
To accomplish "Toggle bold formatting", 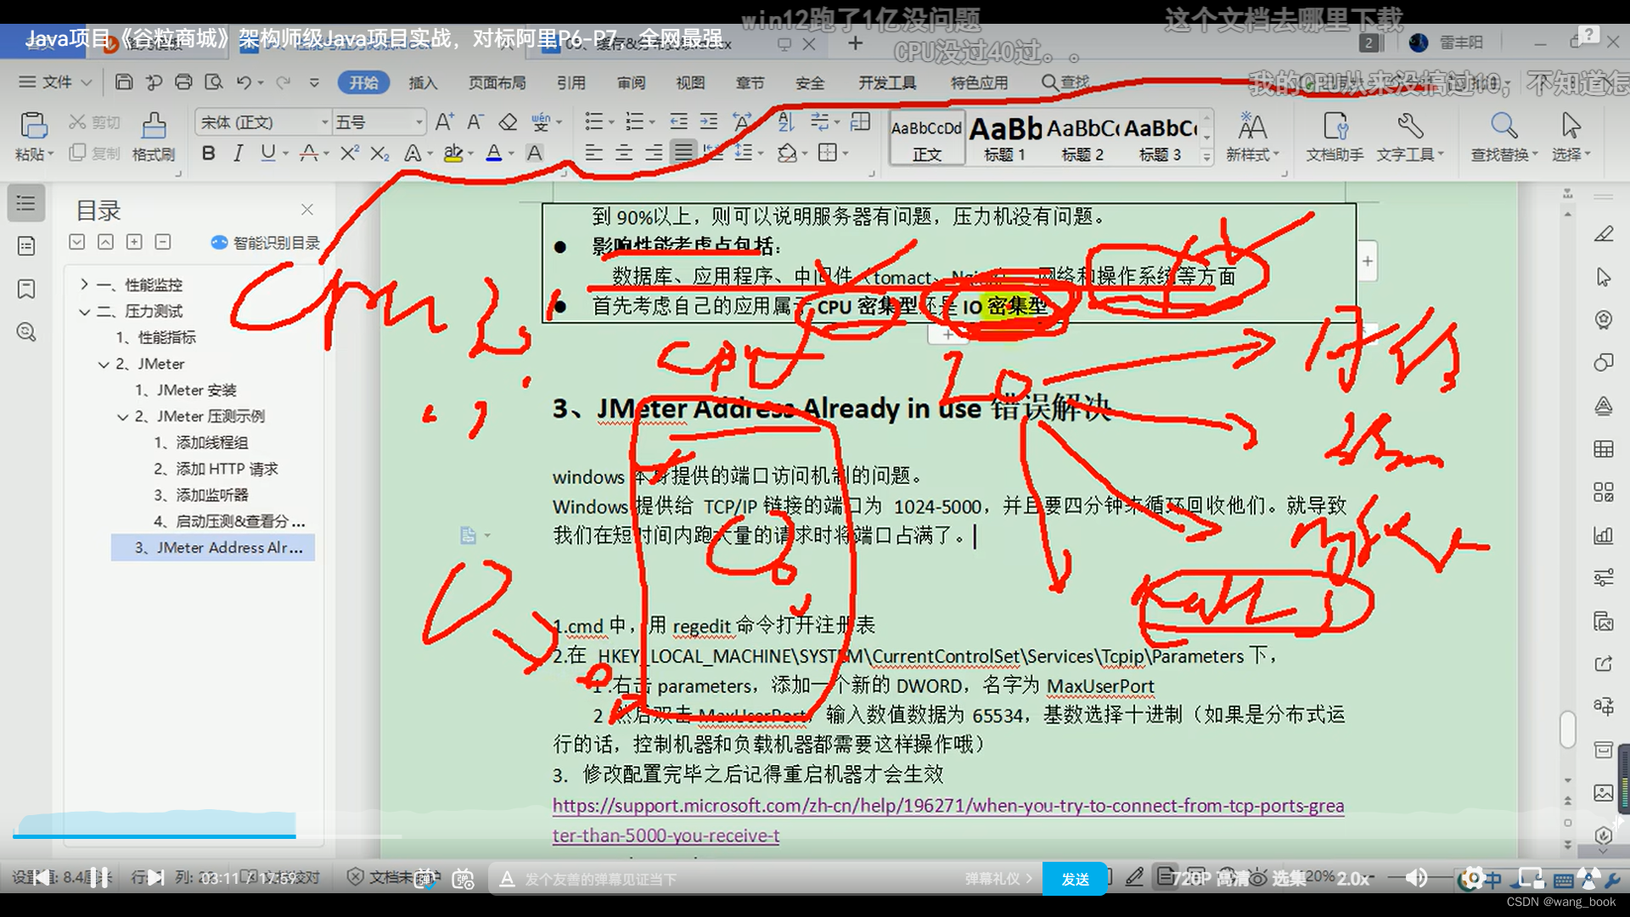I will pyautogui.click(x=208, y=153).
